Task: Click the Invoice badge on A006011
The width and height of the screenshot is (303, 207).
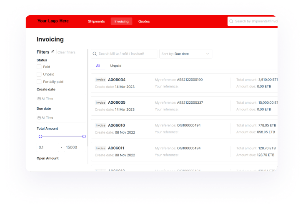Action: pyautogui.click(x=100, y=148)
